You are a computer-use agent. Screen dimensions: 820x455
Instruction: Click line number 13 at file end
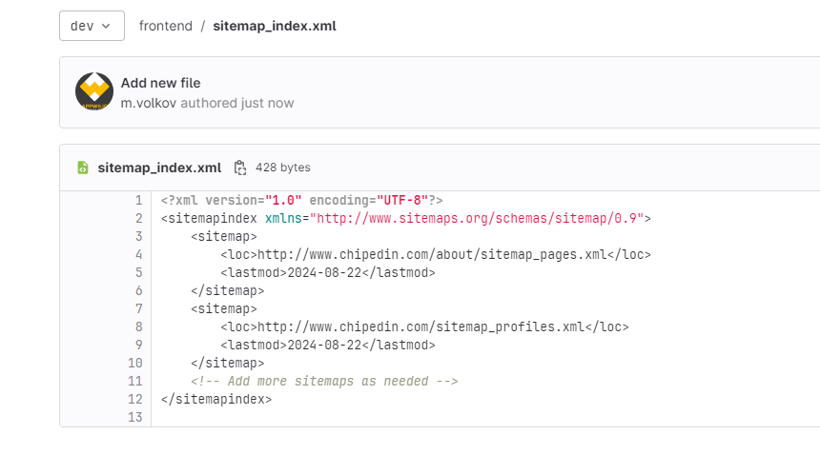click(x=135, y=418)
